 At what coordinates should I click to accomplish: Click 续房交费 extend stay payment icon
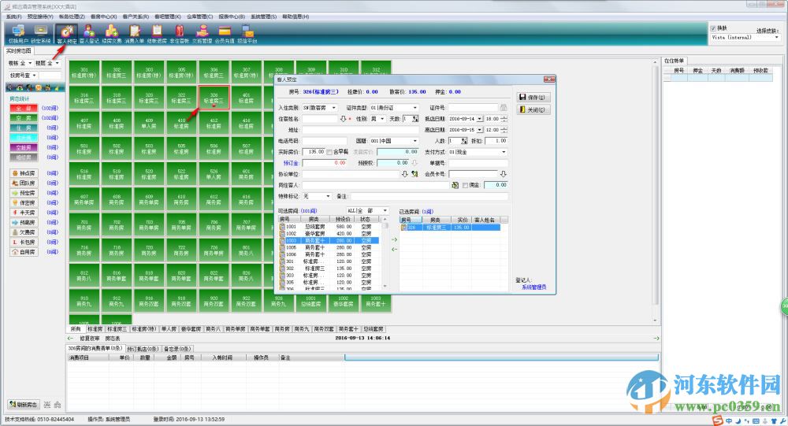point(112,34)
